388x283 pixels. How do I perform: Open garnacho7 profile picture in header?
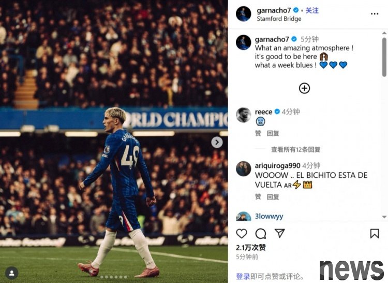tap(244, 14)
